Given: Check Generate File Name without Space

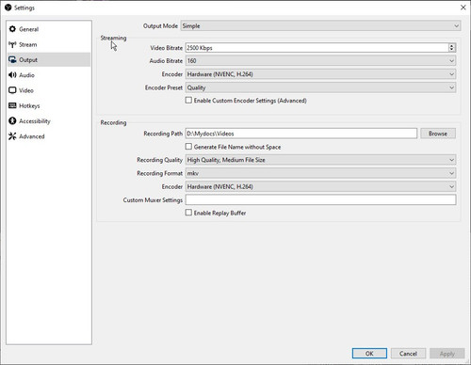Looking at the screenshot, I should [x=188, y=147].
